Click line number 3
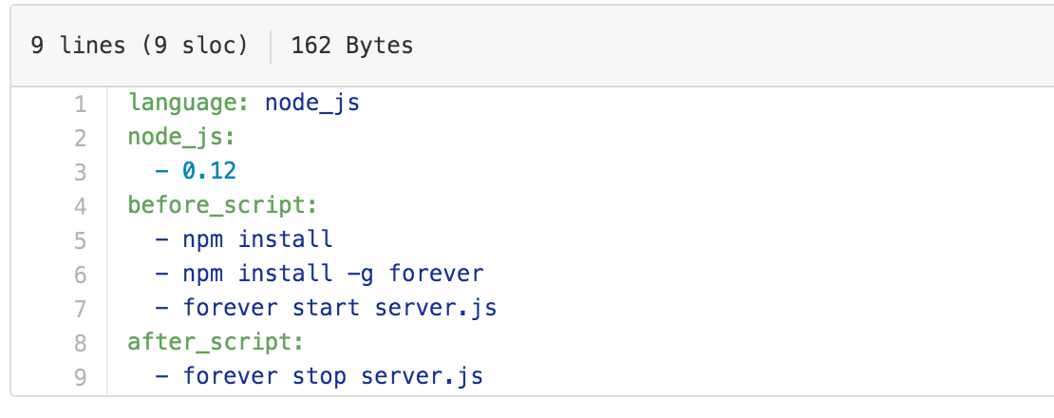 click(x=81, y=172)
